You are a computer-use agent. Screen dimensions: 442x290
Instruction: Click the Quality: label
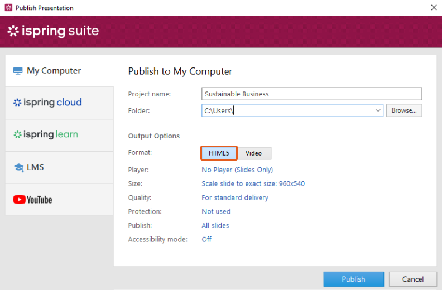click(140, 197)
